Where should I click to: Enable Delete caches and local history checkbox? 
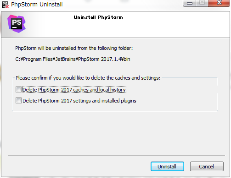(18, 90)
